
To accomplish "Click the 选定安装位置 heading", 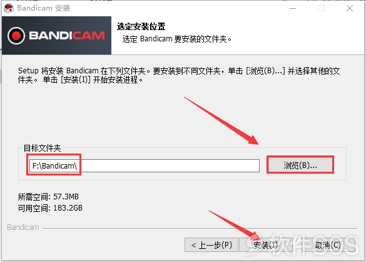I will point(141,26).
